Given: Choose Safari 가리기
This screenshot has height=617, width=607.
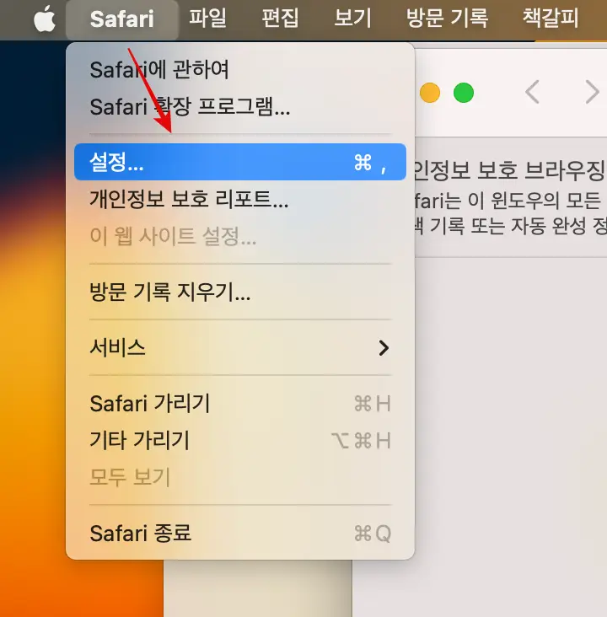Looking at the screenshot, I should pos(240,404).
